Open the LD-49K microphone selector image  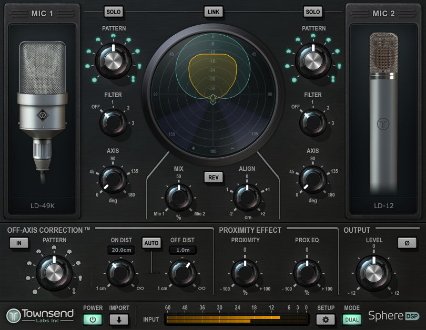pos(43,111)
